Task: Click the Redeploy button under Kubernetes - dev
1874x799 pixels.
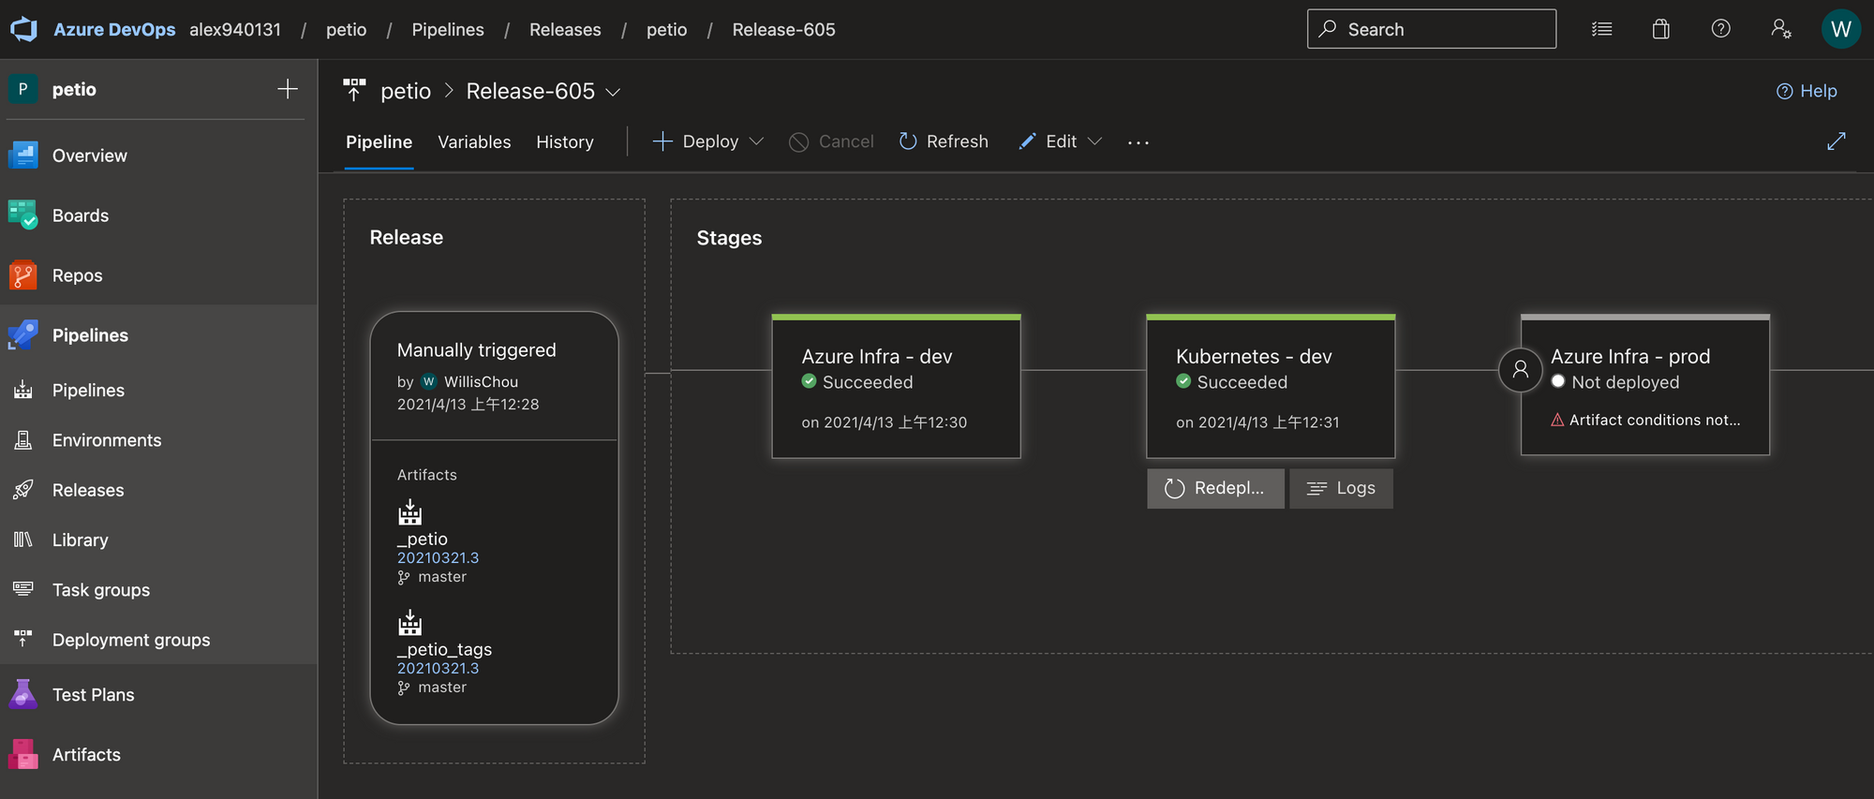Action: click(x=1214, y=488)
